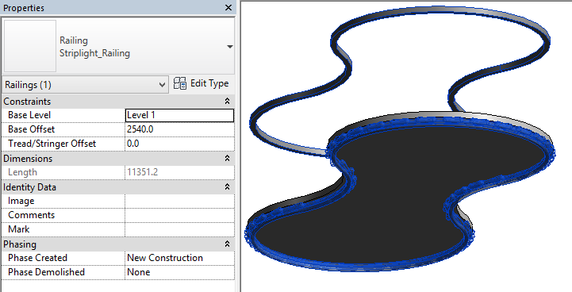Open the railing type selector dropdown
Viewport: 572px width, 292px height.
point(230,47)
